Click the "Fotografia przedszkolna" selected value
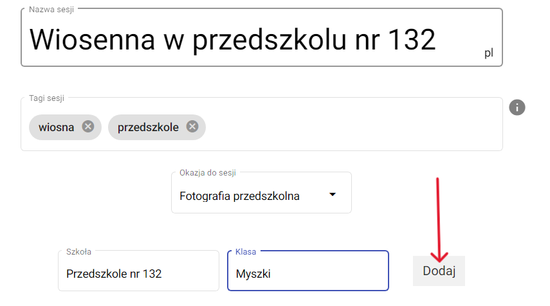Viewport: 550px width, 306px height. point(239,196)
